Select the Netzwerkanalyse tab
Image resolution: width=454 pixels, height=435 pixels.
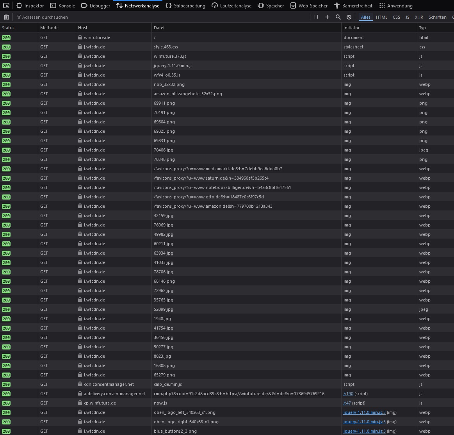click(138, 5)
